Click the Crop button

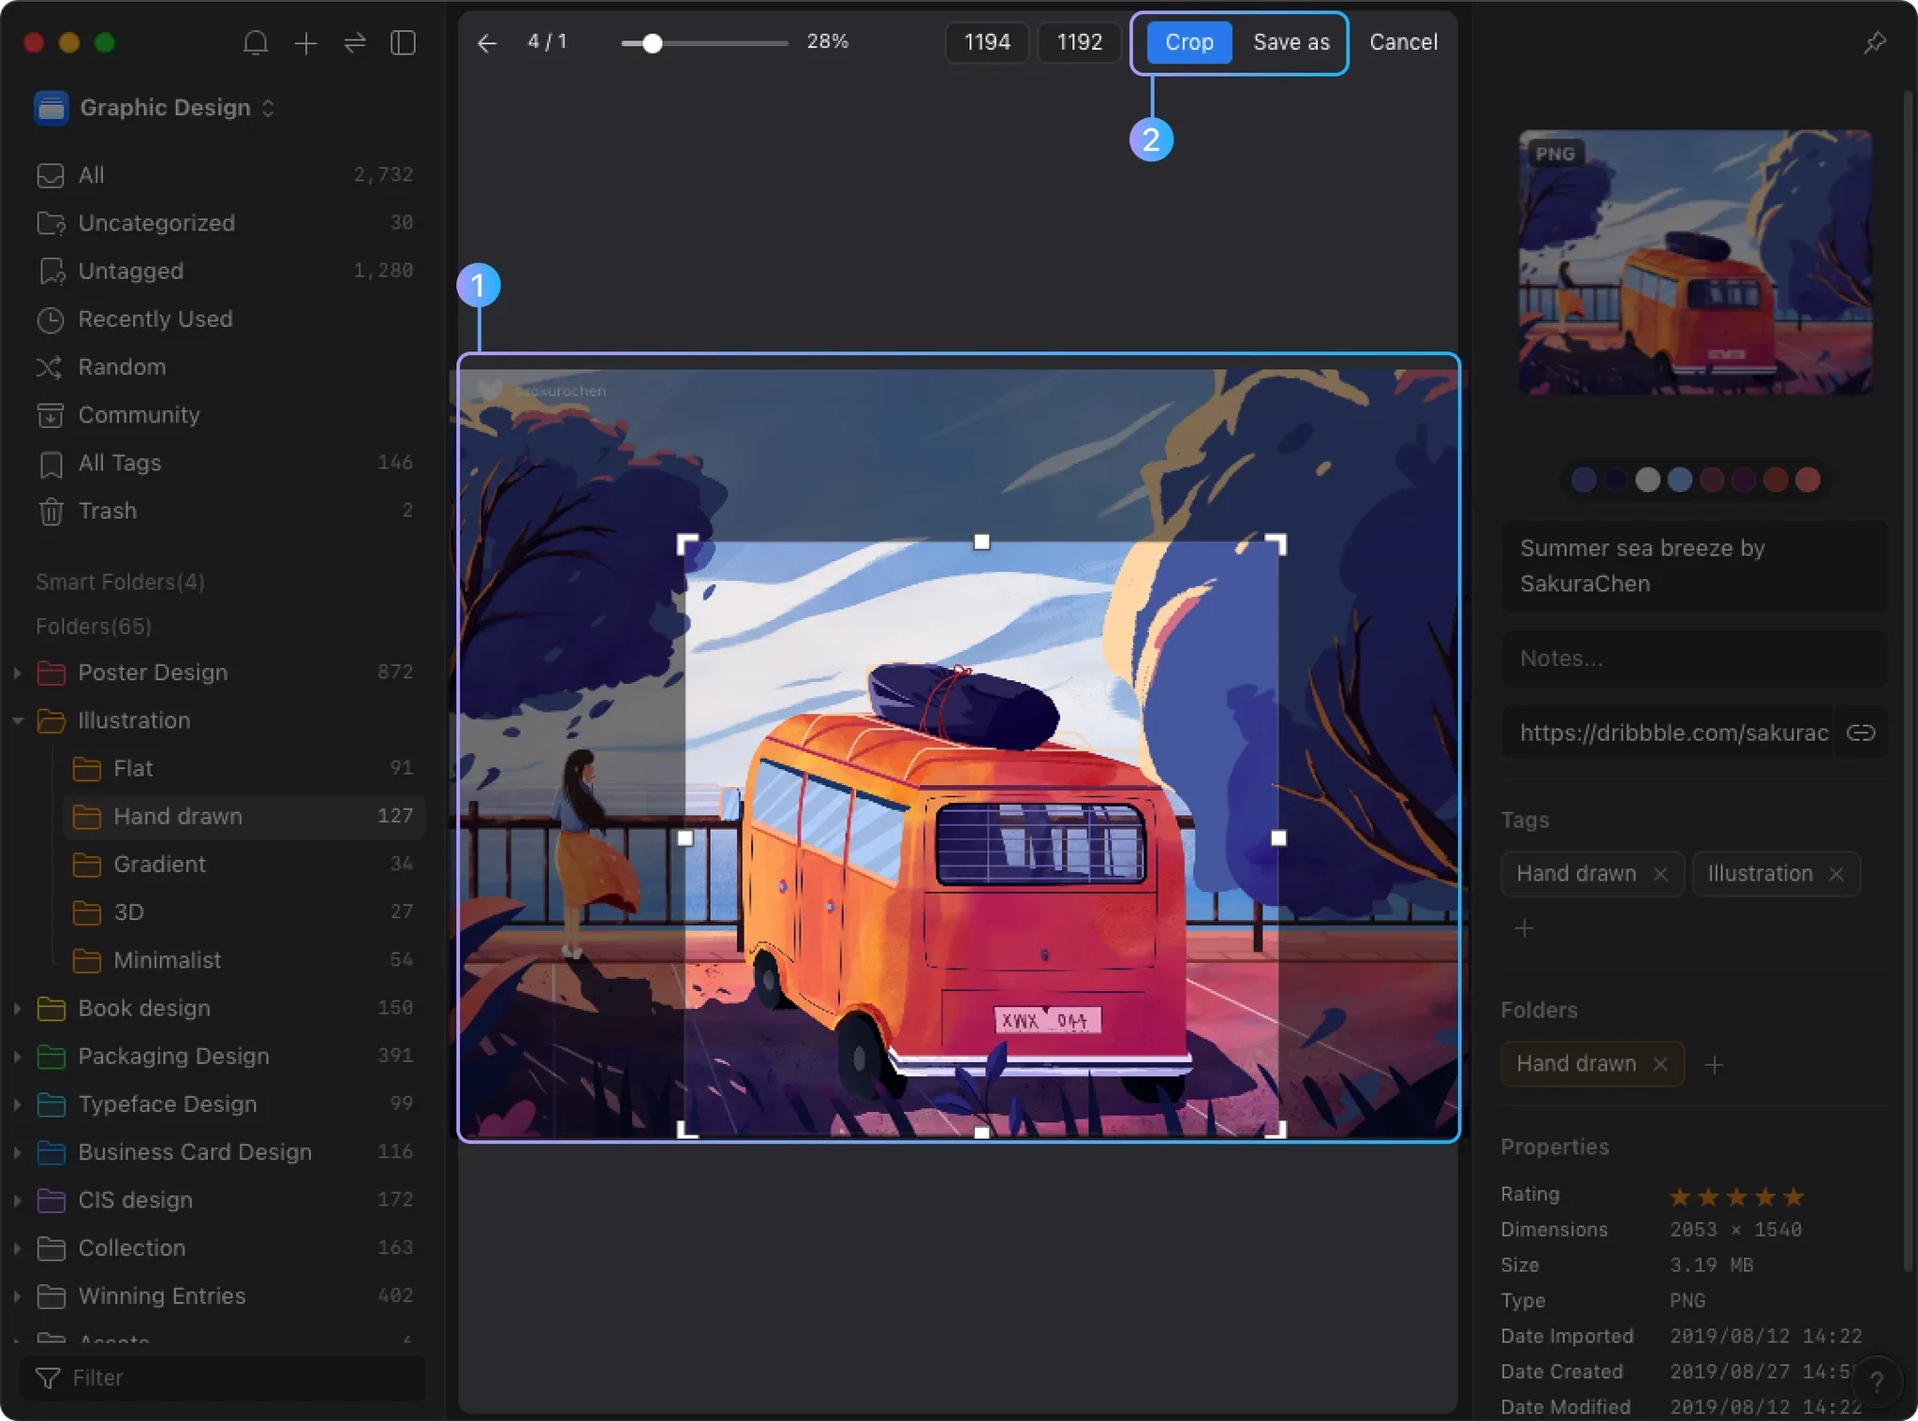click(x=1188, y=42)
